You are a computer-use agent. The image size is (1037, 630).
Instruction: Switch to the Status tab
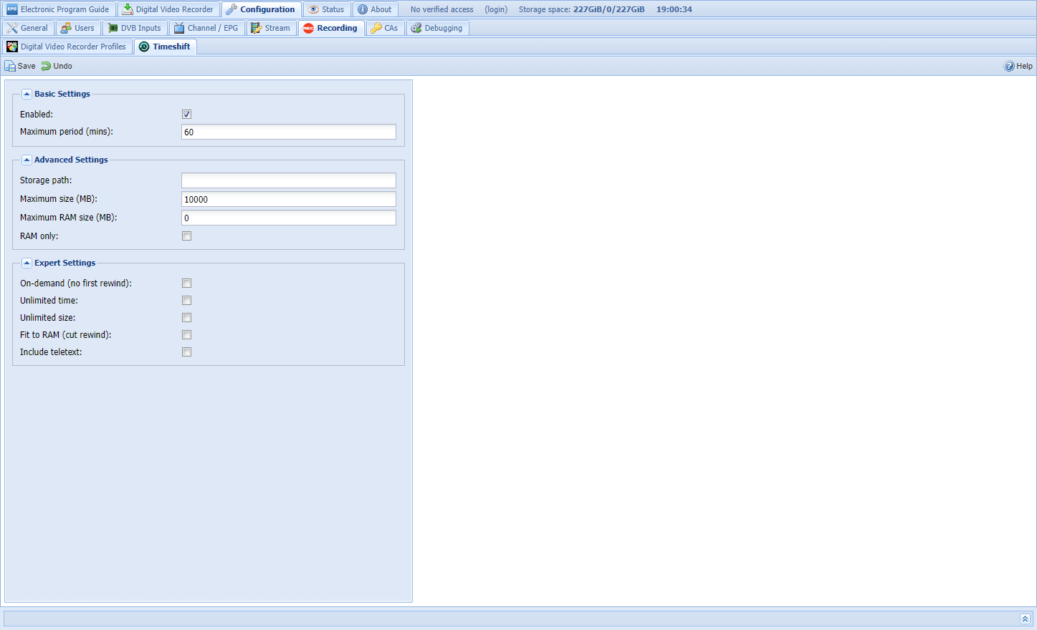[x=326, y=9]
